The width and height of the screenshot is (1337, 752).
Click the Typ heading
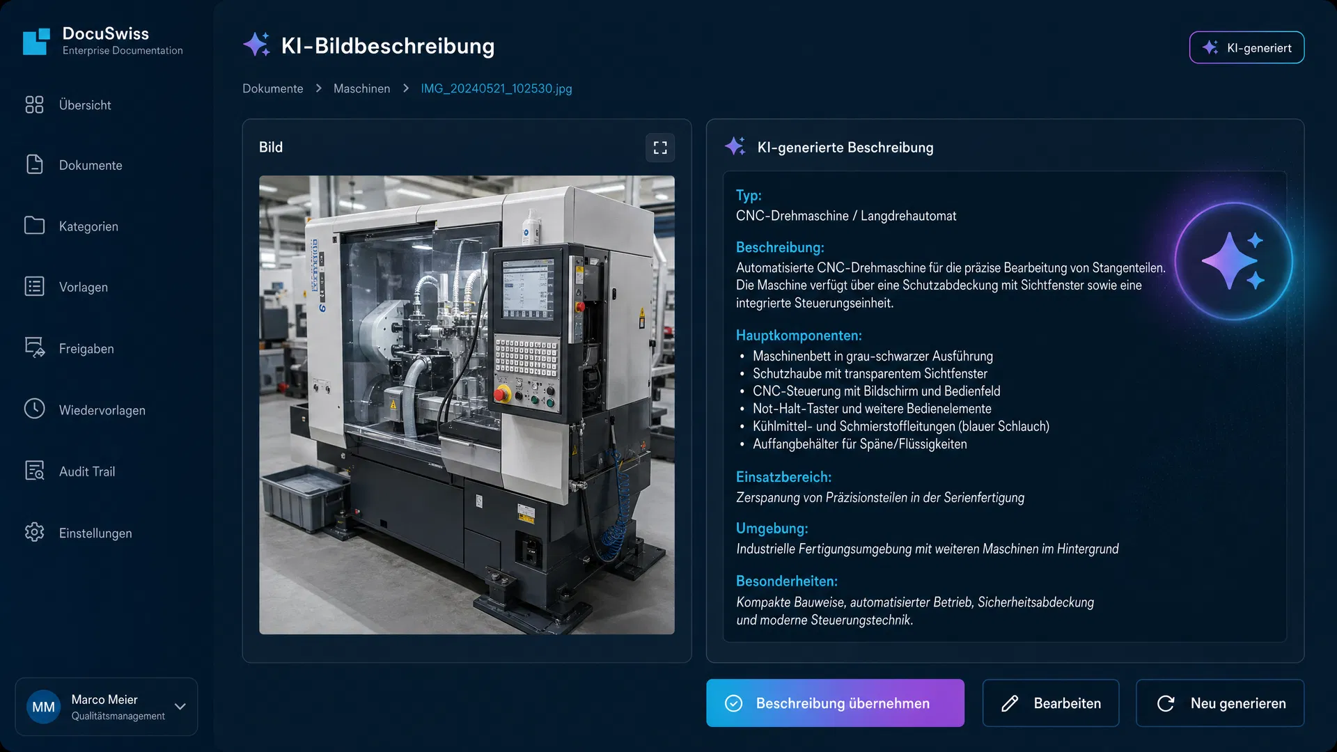(749, 196)
